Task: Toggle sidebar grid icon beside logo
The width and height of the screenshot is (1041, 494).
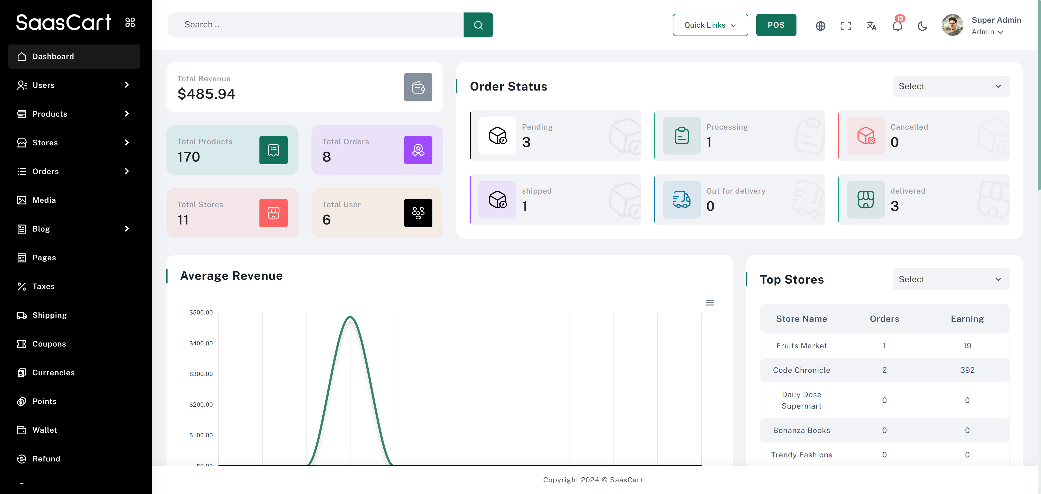Action: click(130, 22)
